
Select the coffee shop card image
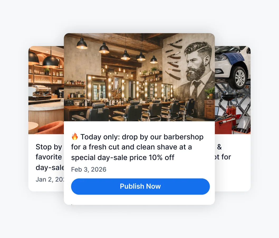(46, 90)
